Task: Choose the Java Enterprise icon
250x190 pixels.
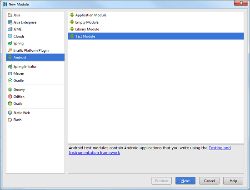Action: (10, 22)
